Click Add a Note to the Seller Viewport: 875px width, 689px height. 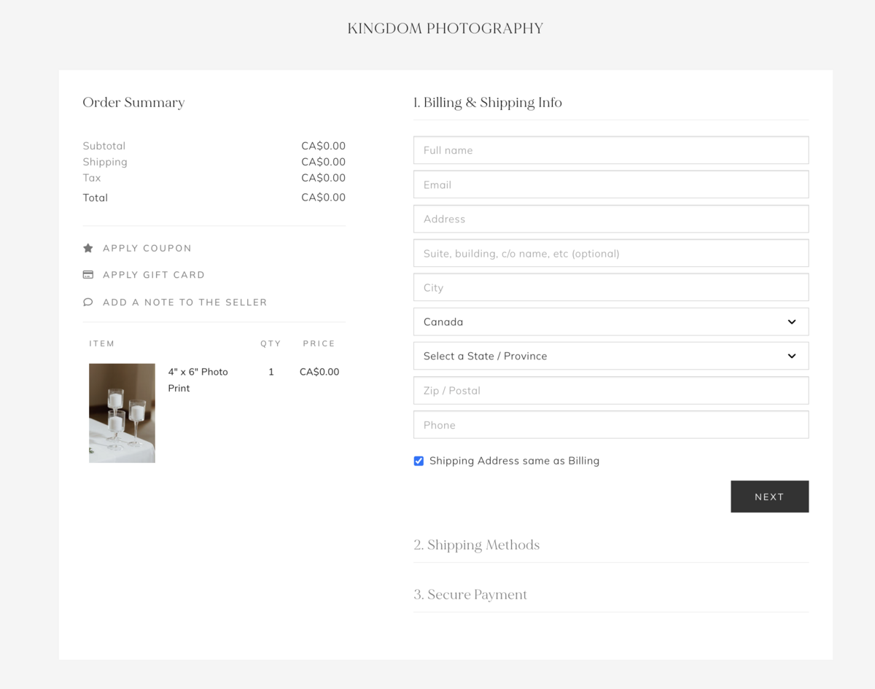point(184,302)
